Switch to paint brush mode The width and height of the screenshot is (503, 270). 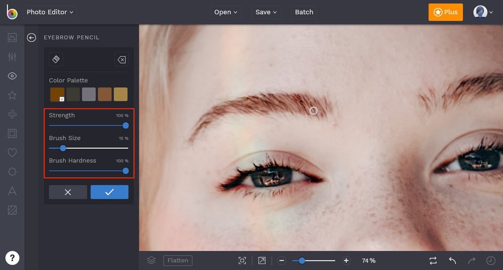pos(56,60)
